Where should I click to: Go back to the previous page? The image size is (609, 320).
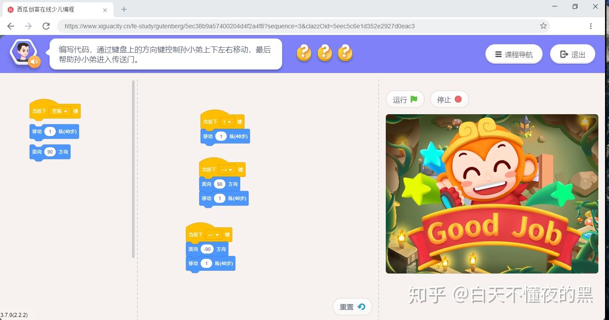[11, 26]
